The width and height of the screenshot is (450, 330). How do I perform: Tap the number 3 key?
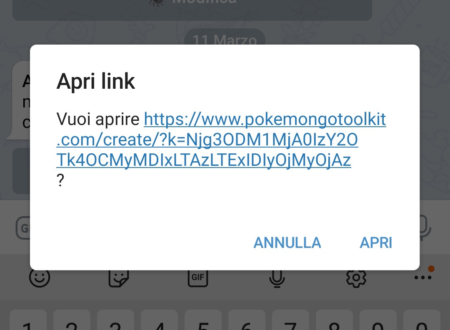[x=116, y=320]
